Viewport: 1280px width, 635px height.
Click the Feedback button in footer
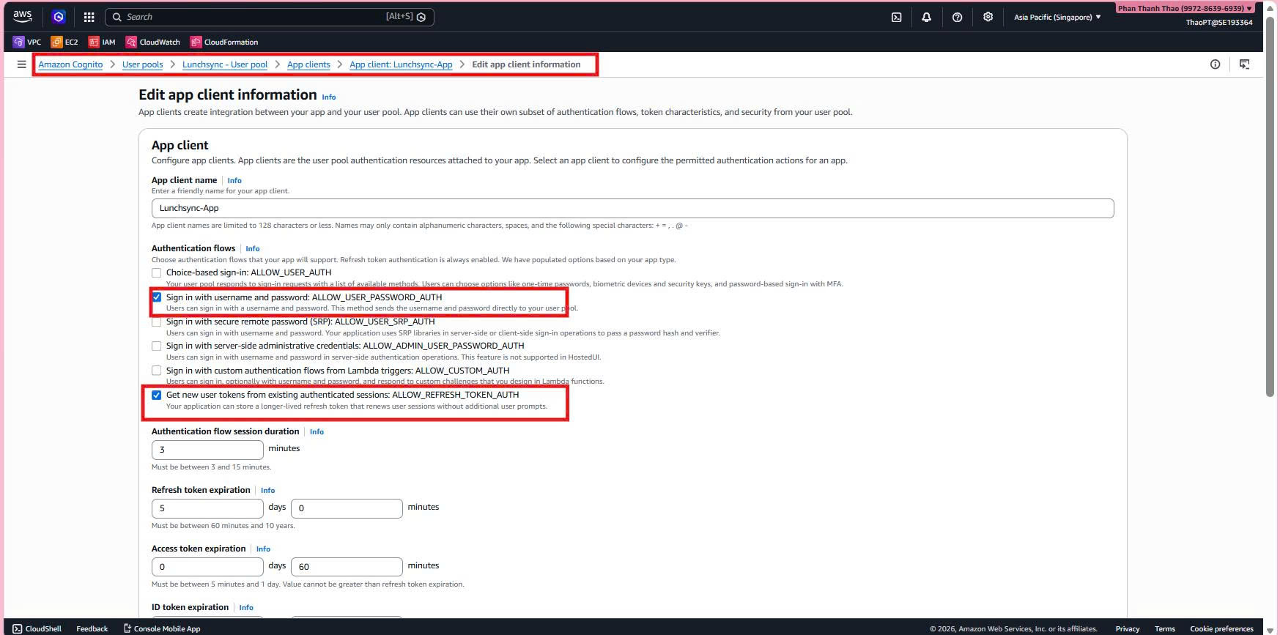[x=92, y=628]
